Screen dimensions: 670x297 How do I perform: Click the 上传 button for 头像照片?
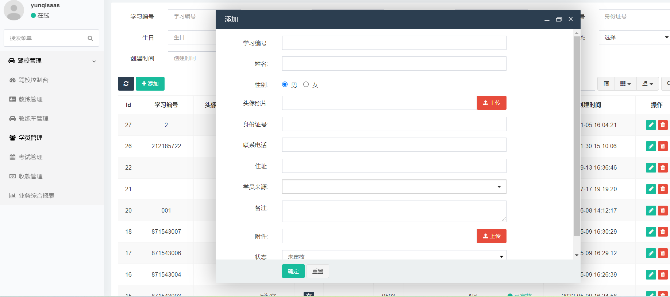point(491,103)
